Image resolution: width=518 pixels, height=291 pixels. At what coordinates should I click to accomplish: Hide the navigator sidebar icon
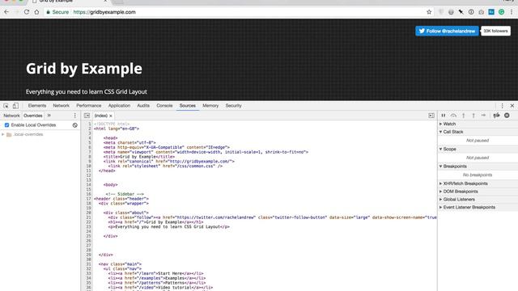(87, 116)
